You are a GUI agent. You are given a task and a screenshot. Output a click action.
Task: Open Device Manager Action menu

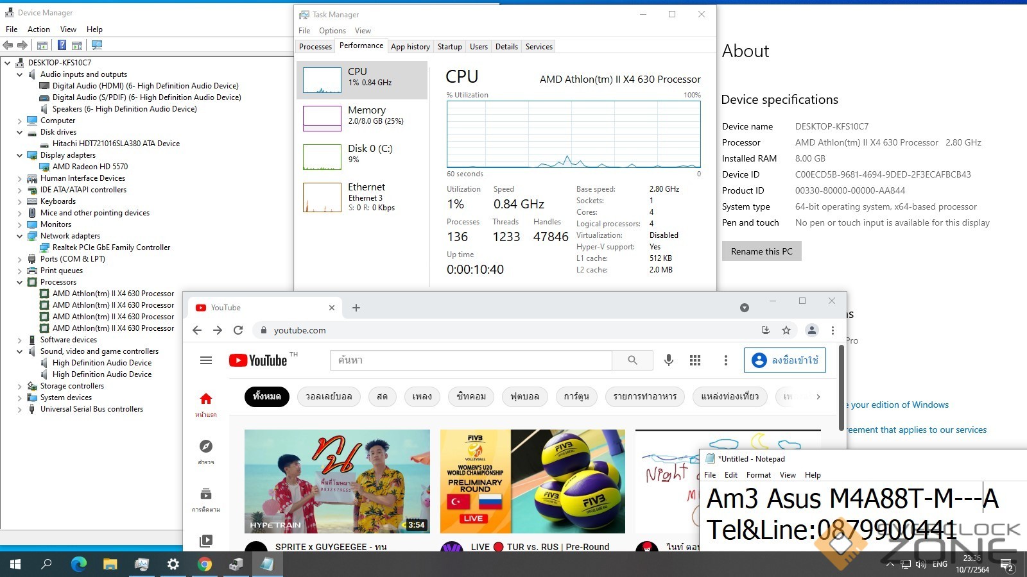(x=39, y=29)
